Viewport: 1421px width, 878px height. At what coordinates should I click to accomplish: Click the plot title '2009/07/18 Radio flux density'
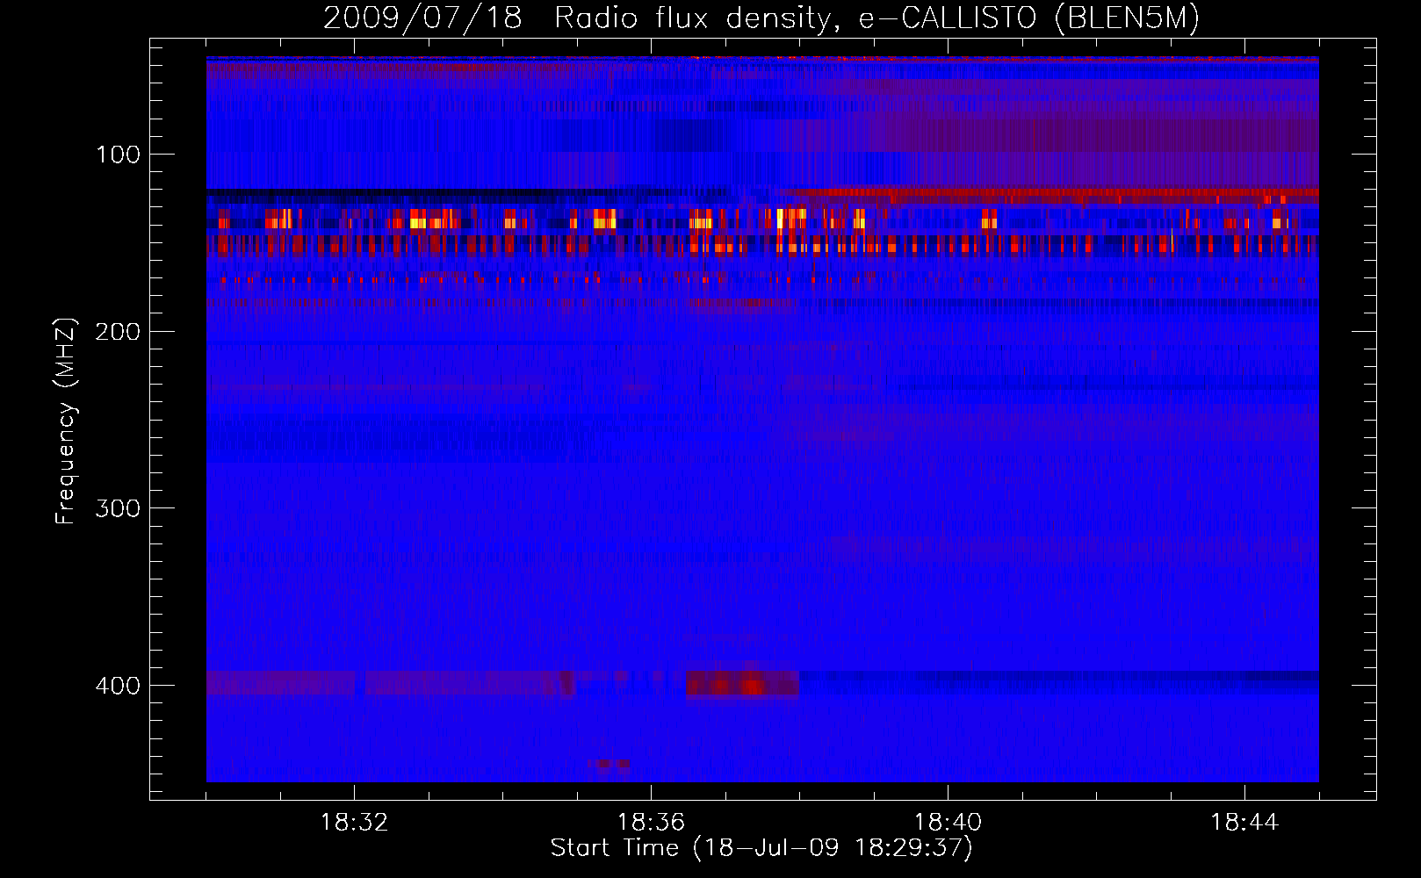(577, 18)
